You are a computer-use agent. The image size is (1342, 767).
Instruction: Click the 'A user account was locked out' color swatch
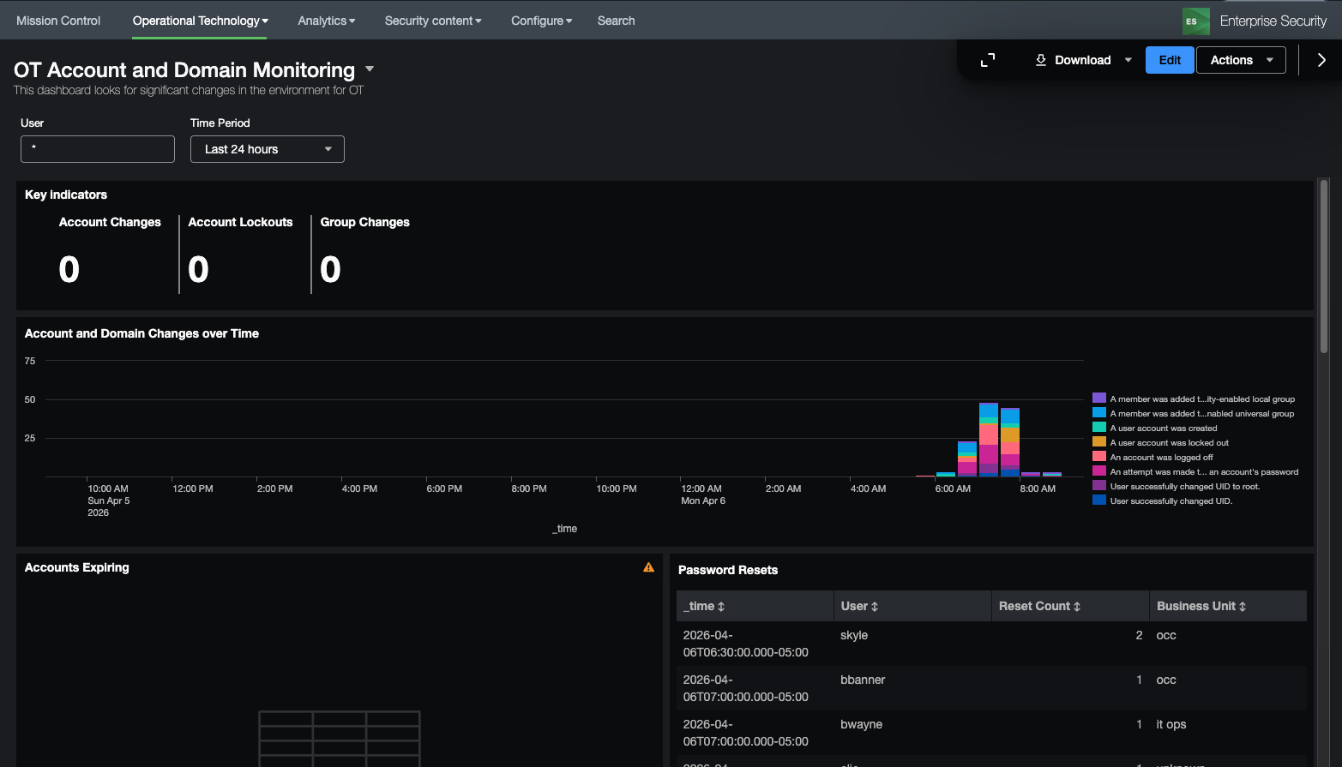[x=1099, y=442]
